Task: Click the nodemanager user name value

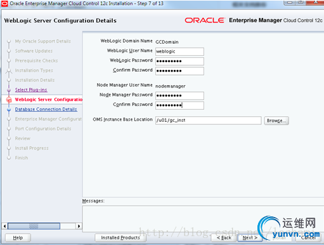Action: tap(171, 86)
